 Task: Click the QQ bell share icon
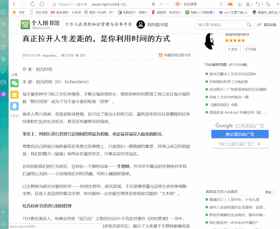pyautogui.click(x=14, y=106)
